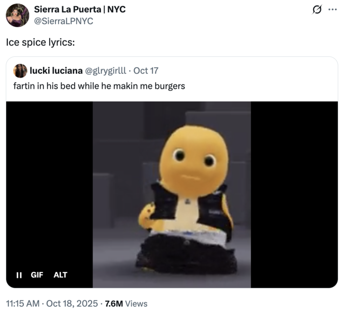Open the three-dot more options menu

click(332, 10)
